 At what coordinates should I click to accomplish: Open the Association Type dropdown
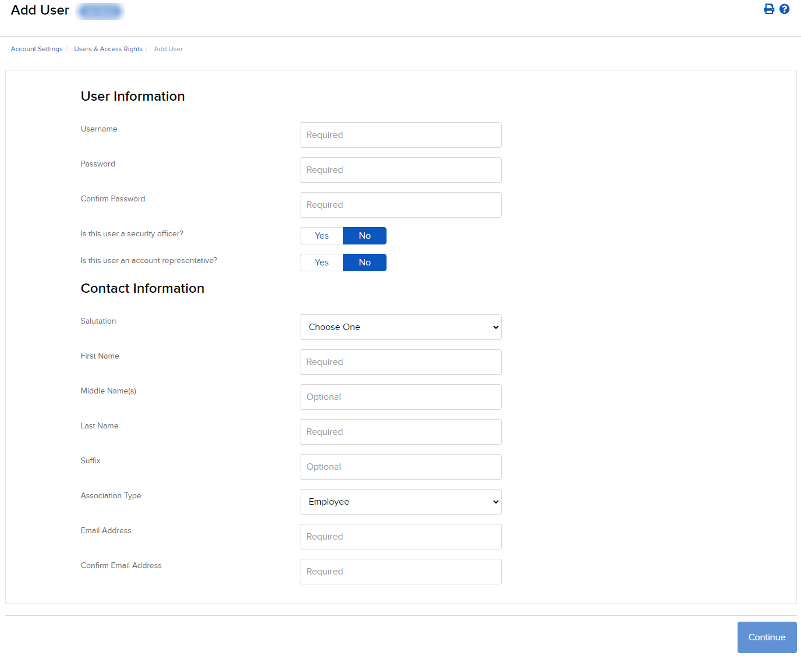(x=400, y=502)
